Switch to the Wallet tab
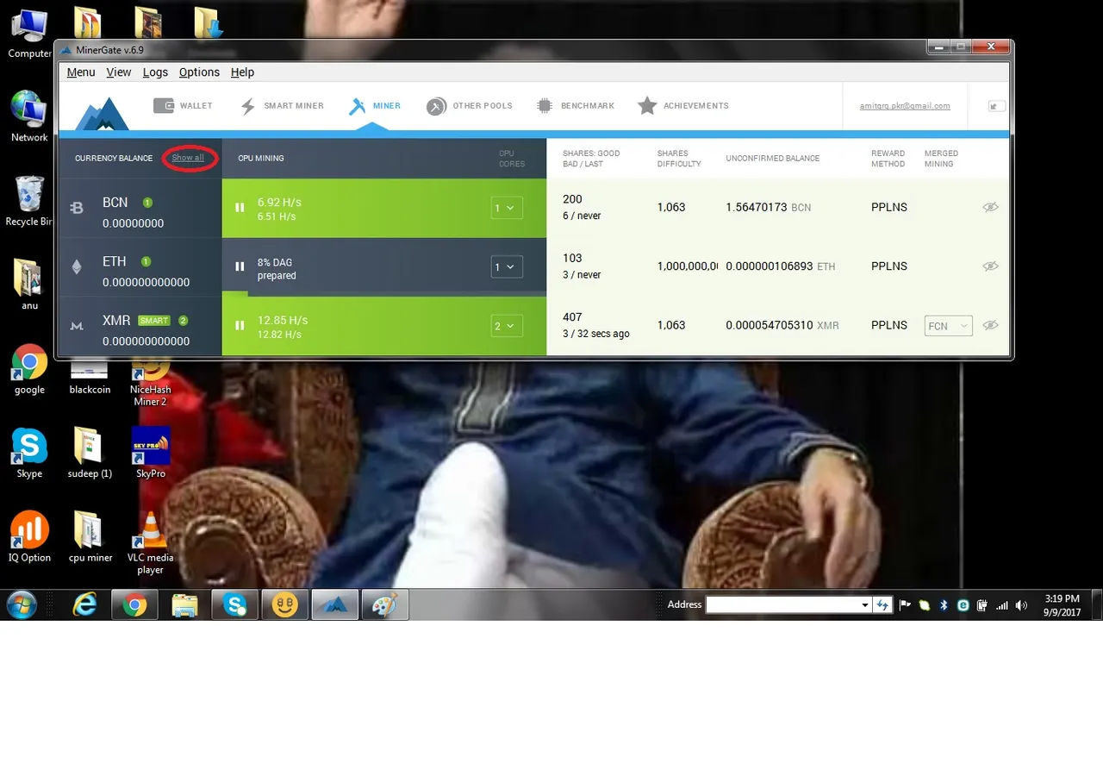 click(183, 106)
